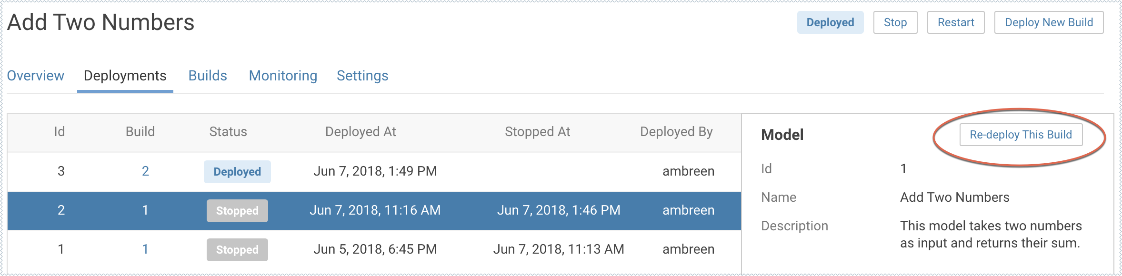Click Re-deploy This Build button
1122x276 pixels.
point(1021,135)
